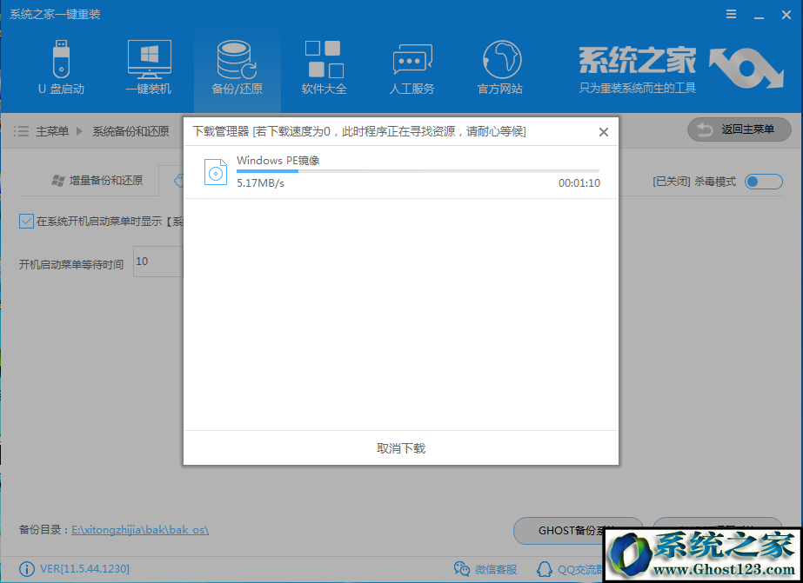Open the U盘启动 tool

pyautogui.click(x=61, y=68)
